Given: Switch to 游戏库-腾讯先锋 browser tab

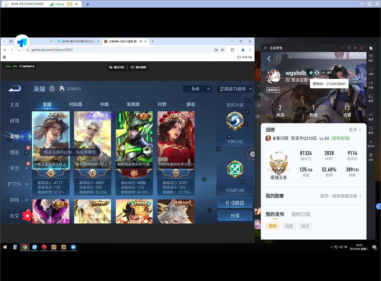Looking at the screenshot, I should (x=78, y=41).
